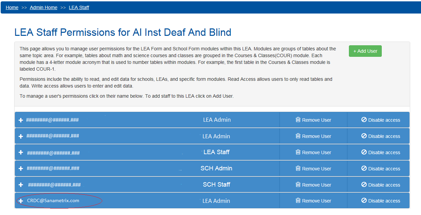
Task: Go to the Home breadcrumb link
Action: (x=12, y=7)
